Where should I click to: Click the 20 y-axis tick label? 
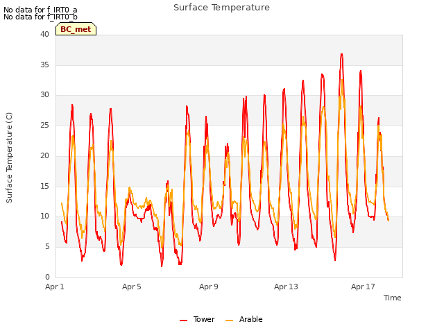click(x=44, y=155)
